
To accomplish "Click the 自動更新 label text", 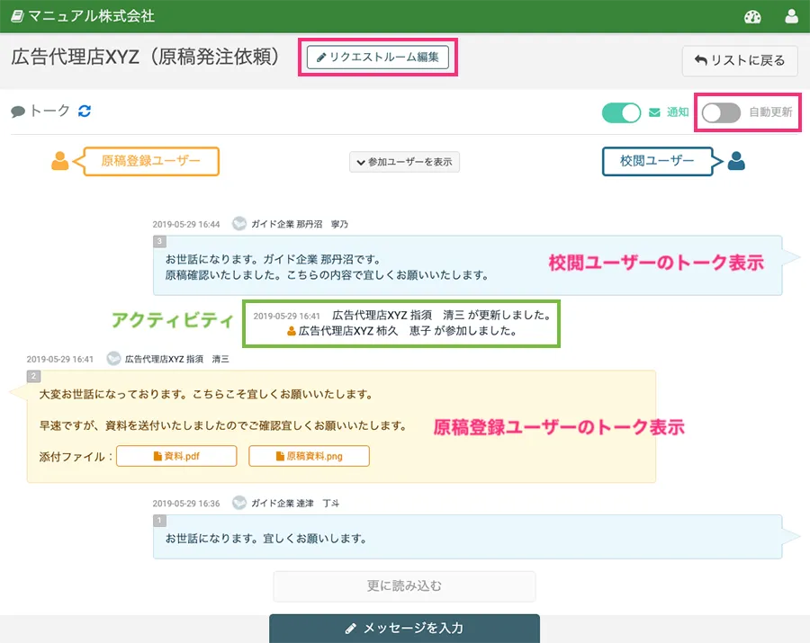I will 770,112.
